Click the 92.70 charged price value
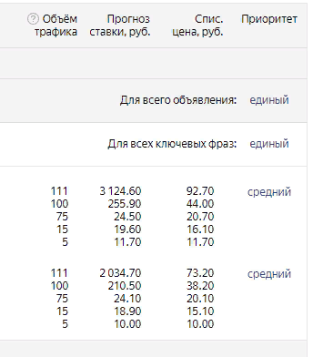Image resolution: width=333 pixels, height=357 pixels. (200, 191)
